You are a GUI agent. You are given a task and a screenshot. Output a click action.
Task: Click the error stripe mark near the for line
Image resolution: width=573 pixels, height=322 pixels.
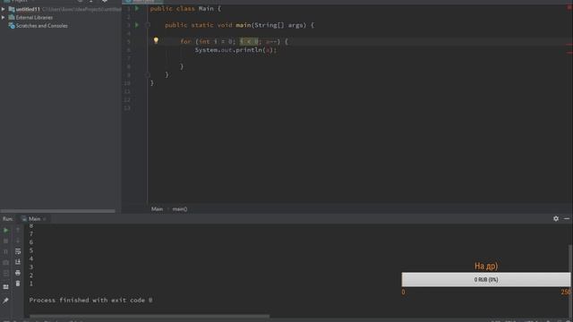[x=569, y=44]
